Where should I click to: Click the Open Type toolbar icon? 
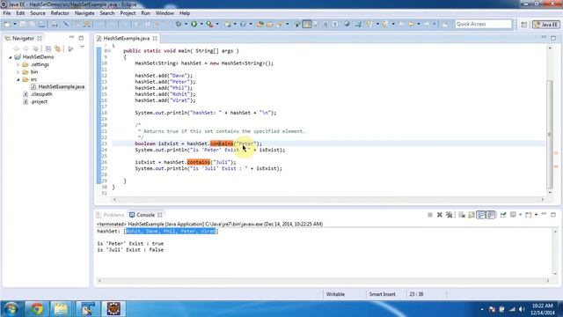click(x=260, y=24)
